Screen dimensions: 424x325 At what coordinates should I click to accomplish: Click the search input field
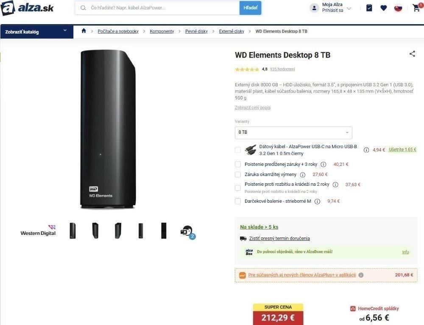coord(157,8)
